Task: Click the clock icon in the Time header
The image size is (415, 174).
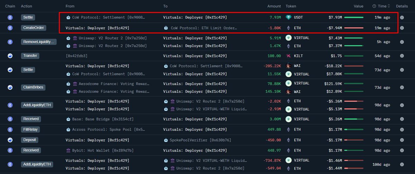Action: [374, 6]
